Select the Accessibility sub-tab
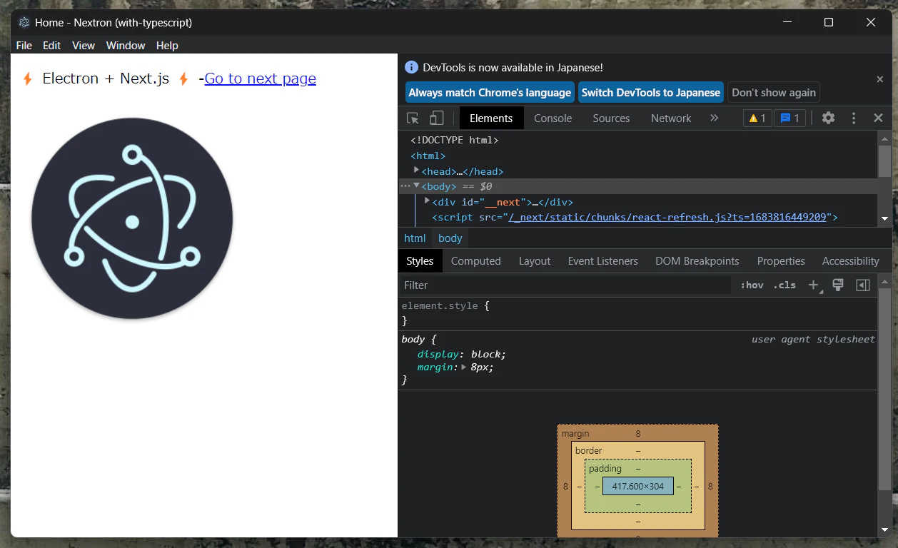Screen dimensions: 898x548 coord(850,261)
